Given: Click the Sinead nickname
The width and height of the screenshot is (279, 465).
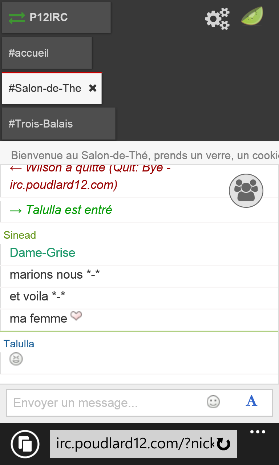Looking at the screenshot, I should click(20, 235).
